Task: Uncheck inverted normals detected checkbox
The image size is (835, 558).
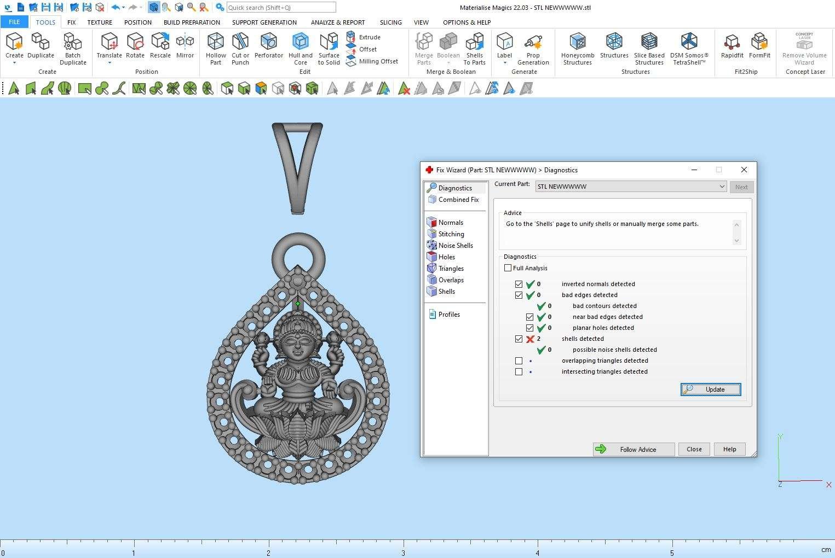Action: coord(519,284)
